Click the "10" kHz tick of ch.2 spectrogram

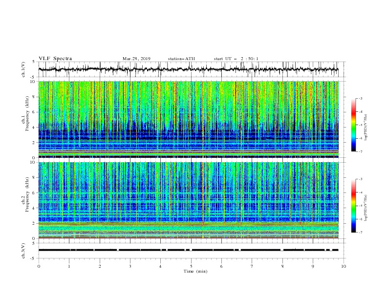(34, 162)
